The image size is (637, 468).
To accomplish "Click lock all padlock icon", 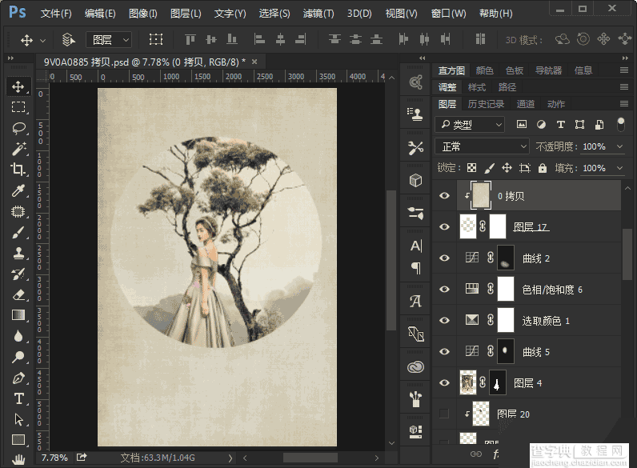I will coord(543,168).
